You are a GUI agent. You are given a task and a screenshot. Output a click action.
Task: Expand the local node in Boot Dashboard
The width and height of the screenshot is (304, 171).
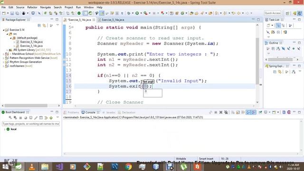tap(5, 129)
